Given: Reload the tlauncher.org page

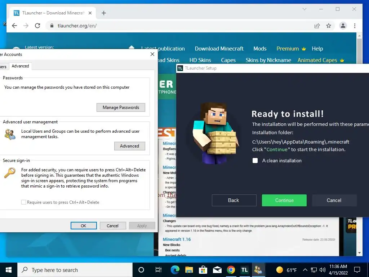Looking at the screenshot, I should click(37, 26).
